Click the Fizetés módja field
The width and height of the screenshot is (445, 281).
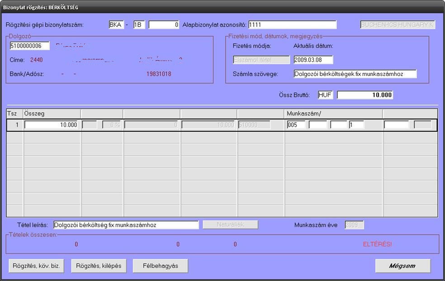[261, 60]
